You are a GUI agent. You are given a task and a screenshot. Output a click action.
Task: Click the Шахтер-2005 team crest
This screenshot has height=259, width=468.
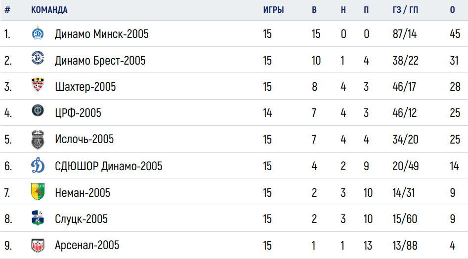38,85
